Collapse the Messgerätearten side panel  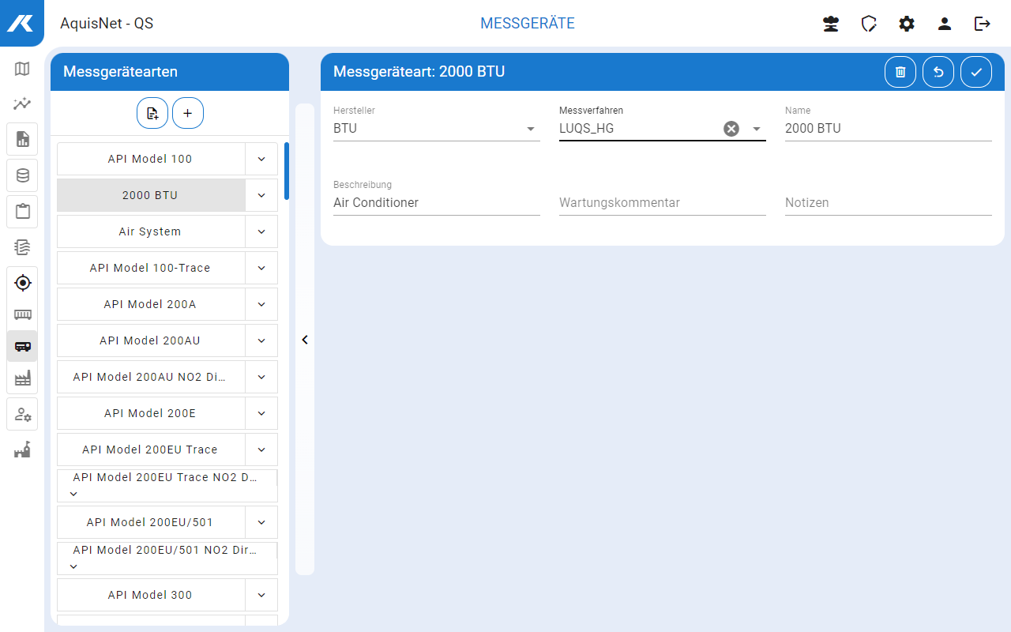305,340
